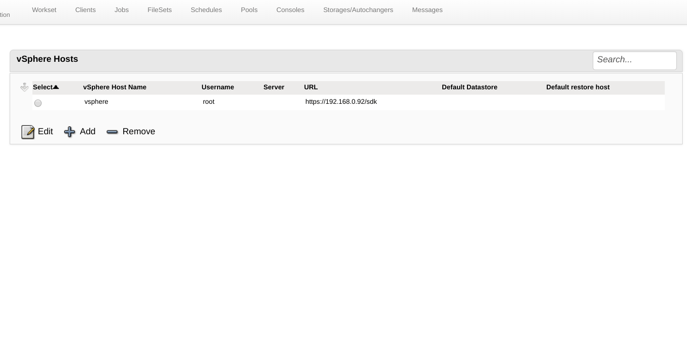Go to the FileSets tab

point(160,10)
